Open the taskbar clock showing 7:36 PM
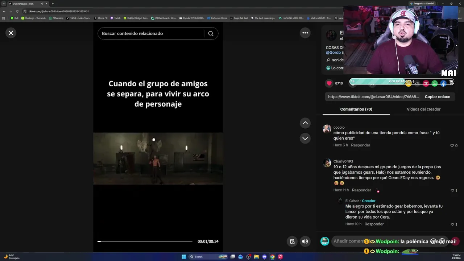The width and height of the screenshot is (464, 261). click(x=456, y=257)
